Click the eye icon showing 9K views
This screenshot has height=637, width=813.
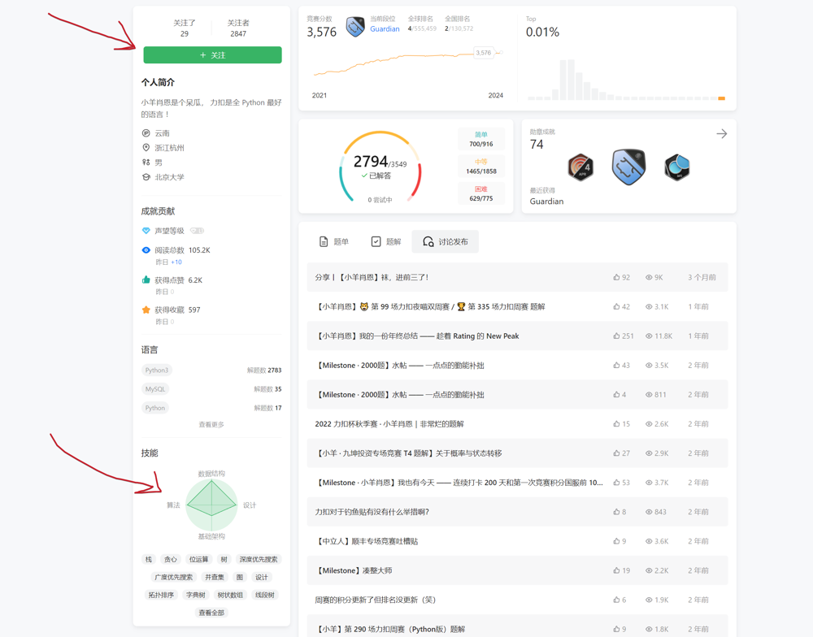[649, 277]
